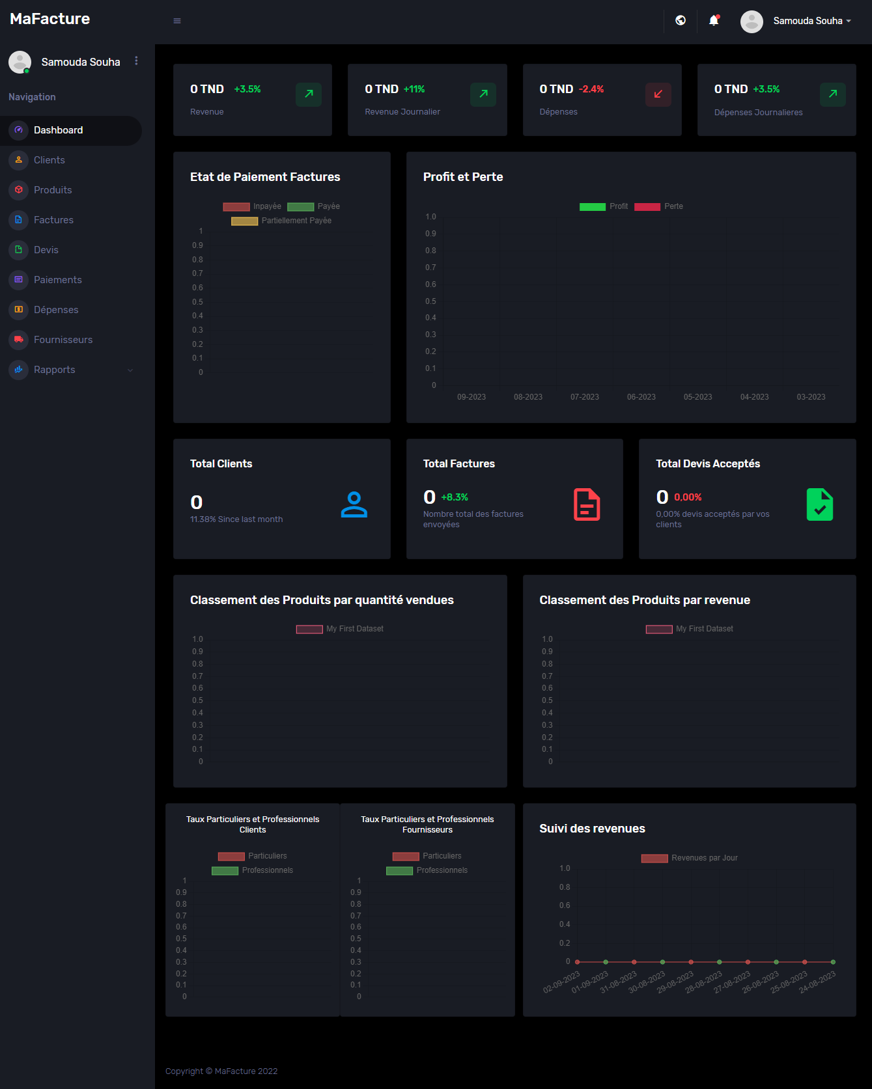Screen dimensions: 872x1089
Task: Toggle Revenues par Jour legend
Action: [690, 858]
